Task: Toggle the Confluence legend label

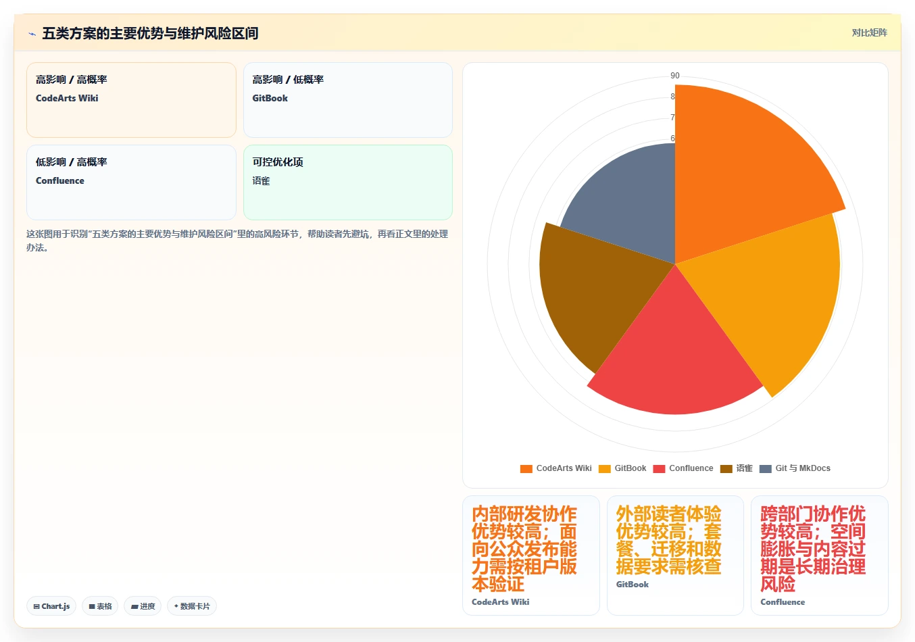Action: (x=691, y=468)
